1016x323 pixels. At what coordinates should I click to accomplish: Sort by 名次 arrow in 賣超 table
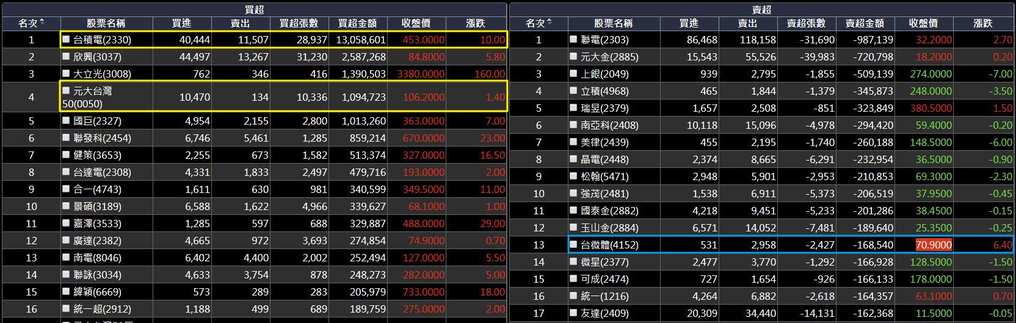[550, 22]
